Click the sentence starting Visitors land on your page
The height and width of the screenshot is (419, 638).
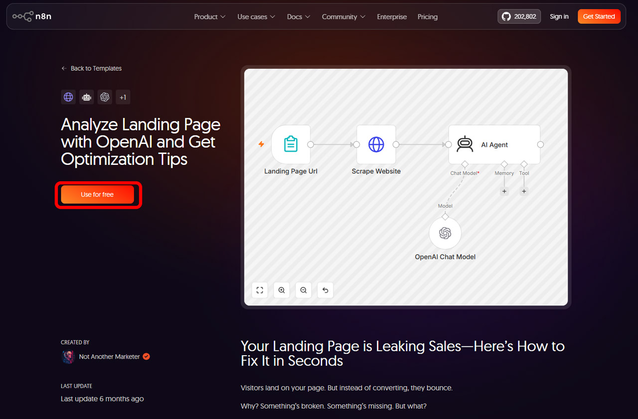coord(346,388)
